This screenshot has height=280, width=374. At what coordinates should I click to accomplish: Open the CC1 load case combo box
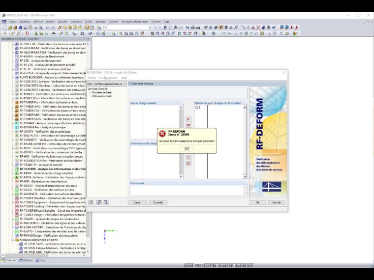click(x=126, y=28)
